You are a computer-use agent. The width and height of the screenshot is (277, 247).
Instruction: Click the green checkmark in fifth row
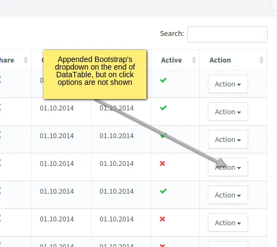pyautogui.click(x=163, y=191)
